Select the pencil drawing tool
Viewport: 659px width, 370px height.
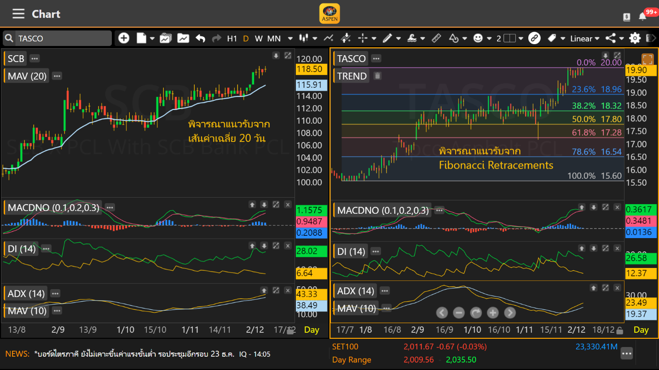coord(387,38)
